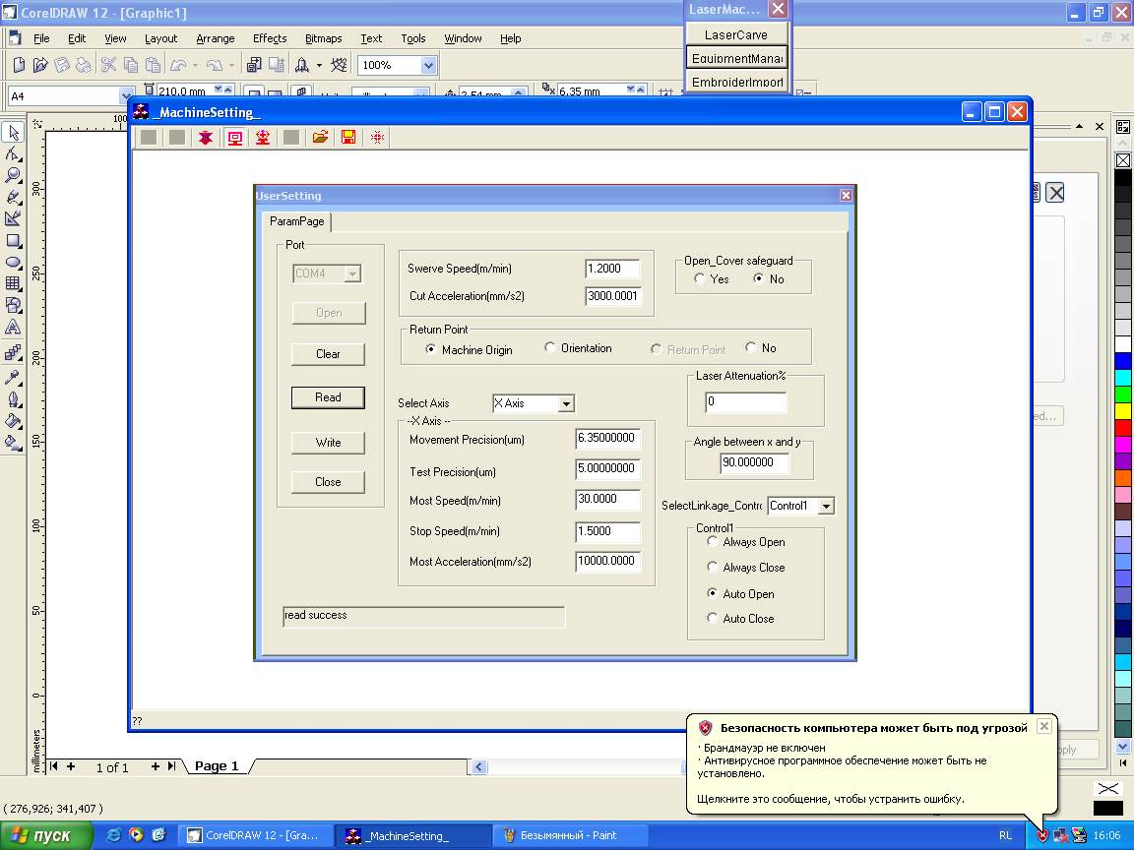Click the red crosshair target icon
Viewport: 1134px width, 850px height.
tap(377, 138)
